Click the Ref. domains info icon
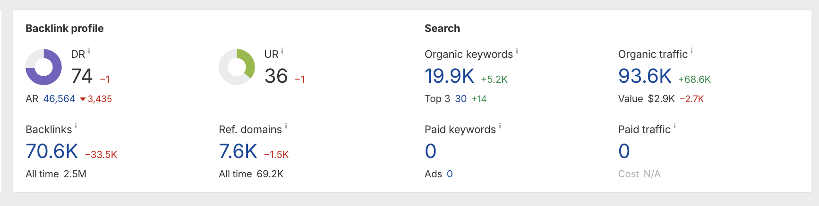 coord(286,126)
